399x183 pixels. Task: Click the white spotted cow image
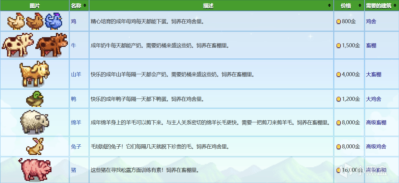(18, 45)
